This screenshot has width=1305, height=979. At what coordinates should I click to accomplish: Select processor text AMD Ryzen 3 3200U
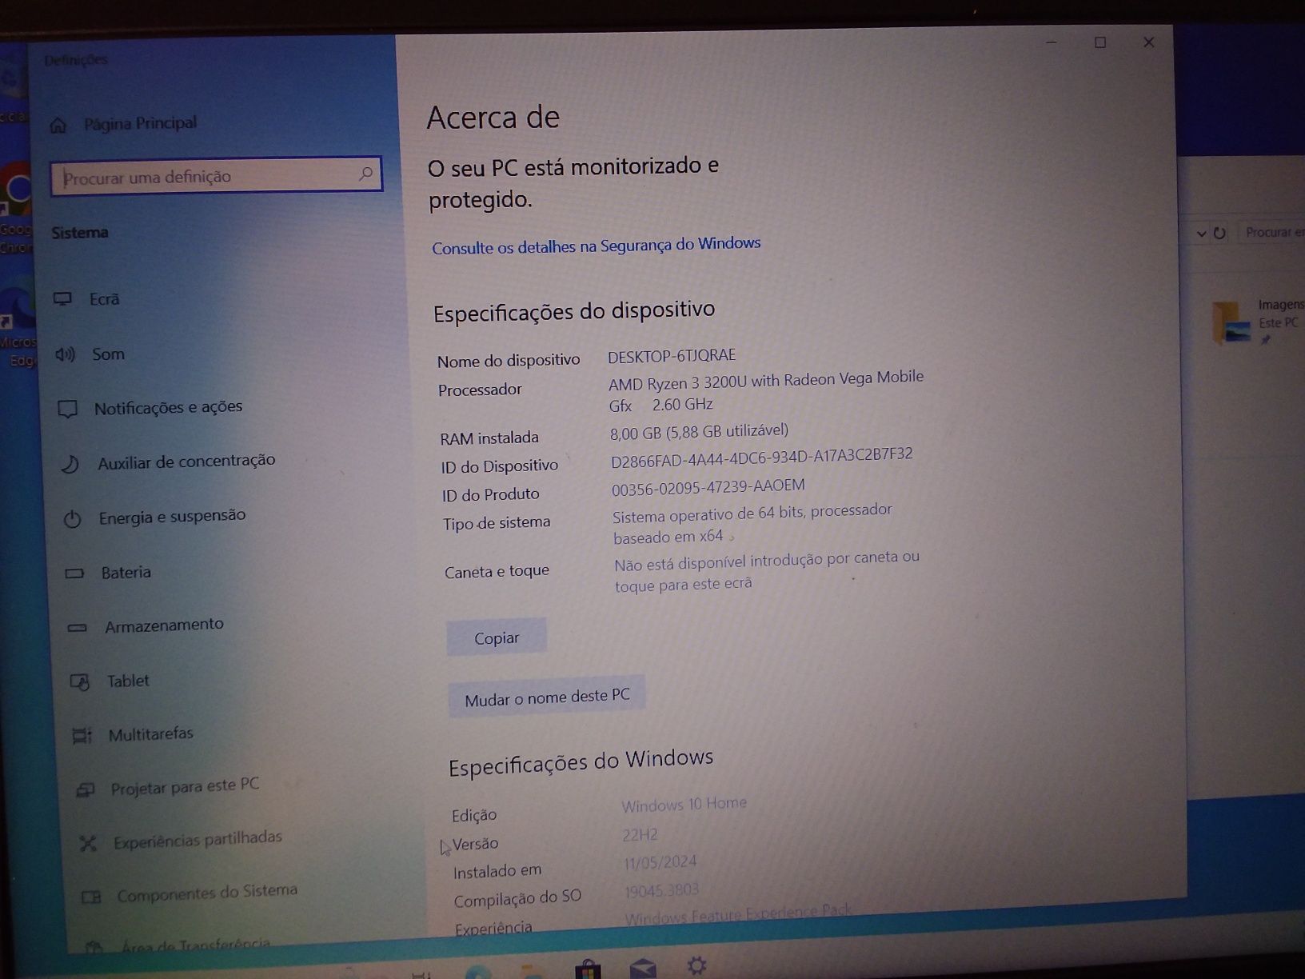tap(677, 382)
